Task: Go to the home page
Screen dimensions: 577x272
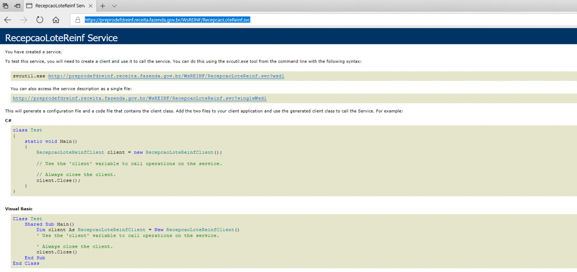Action: 56,20
